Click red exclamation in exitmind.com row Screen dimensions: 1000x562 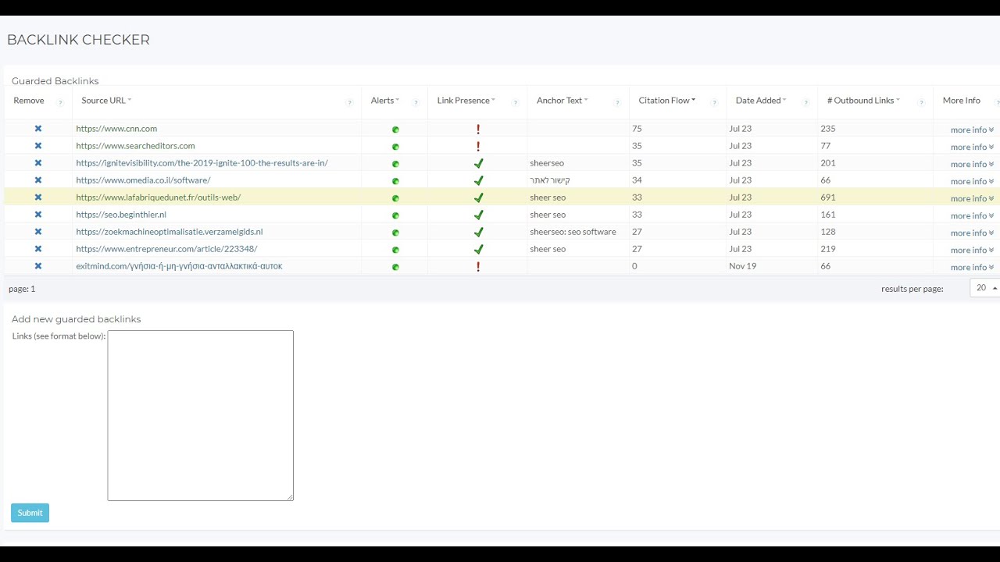tap(478, 266)
